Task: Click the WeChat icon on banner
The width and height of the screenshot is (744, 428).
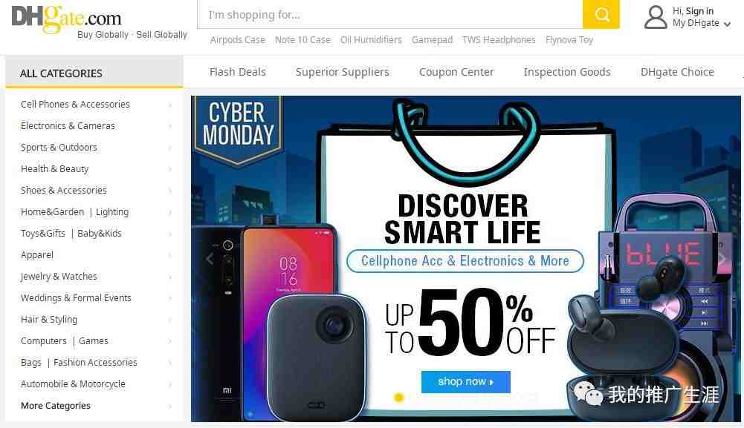Action: [x=587, y=393]
